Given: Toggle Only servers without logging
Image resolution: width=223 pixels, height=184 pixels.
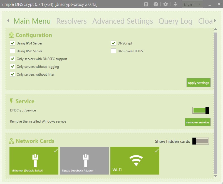Looking at the screenshot, I should coord(13,66).
